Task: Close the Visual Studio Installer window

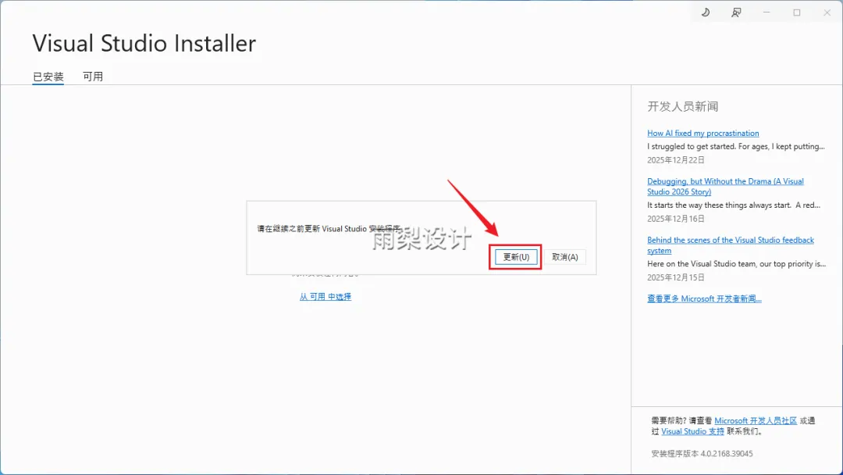Action: tap(827, 12)
